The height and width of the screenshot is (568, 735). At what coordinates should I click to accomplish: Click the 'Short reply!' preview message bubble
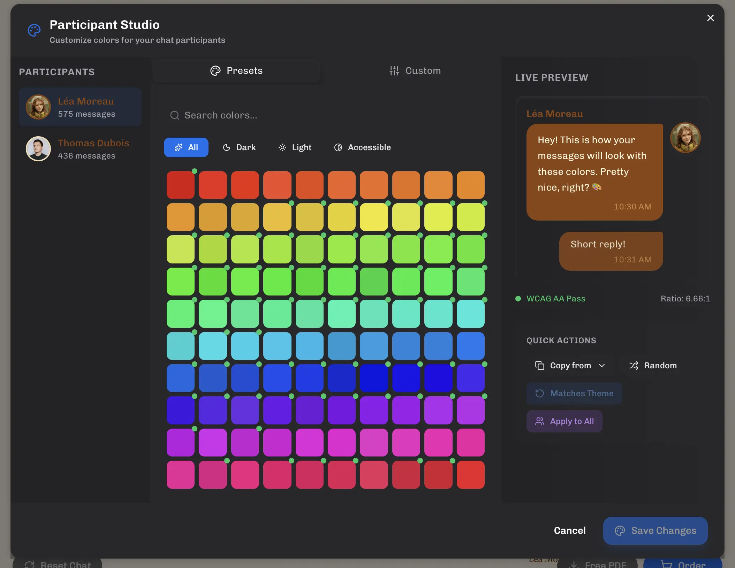coord(611,251)
